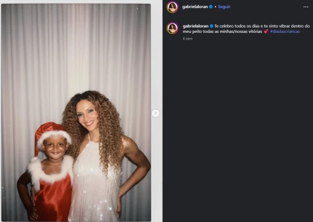Image resolution: width=313 pixels, height=222 pixels.
Task: Open gabrielaloran username in the caption
Action: [x=196, y=26]
